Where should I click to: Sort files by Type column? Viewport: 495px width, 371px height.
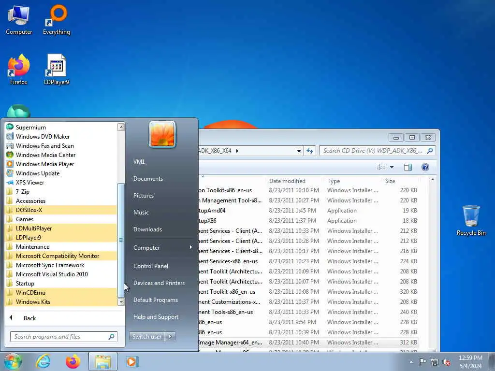point(334,181)
